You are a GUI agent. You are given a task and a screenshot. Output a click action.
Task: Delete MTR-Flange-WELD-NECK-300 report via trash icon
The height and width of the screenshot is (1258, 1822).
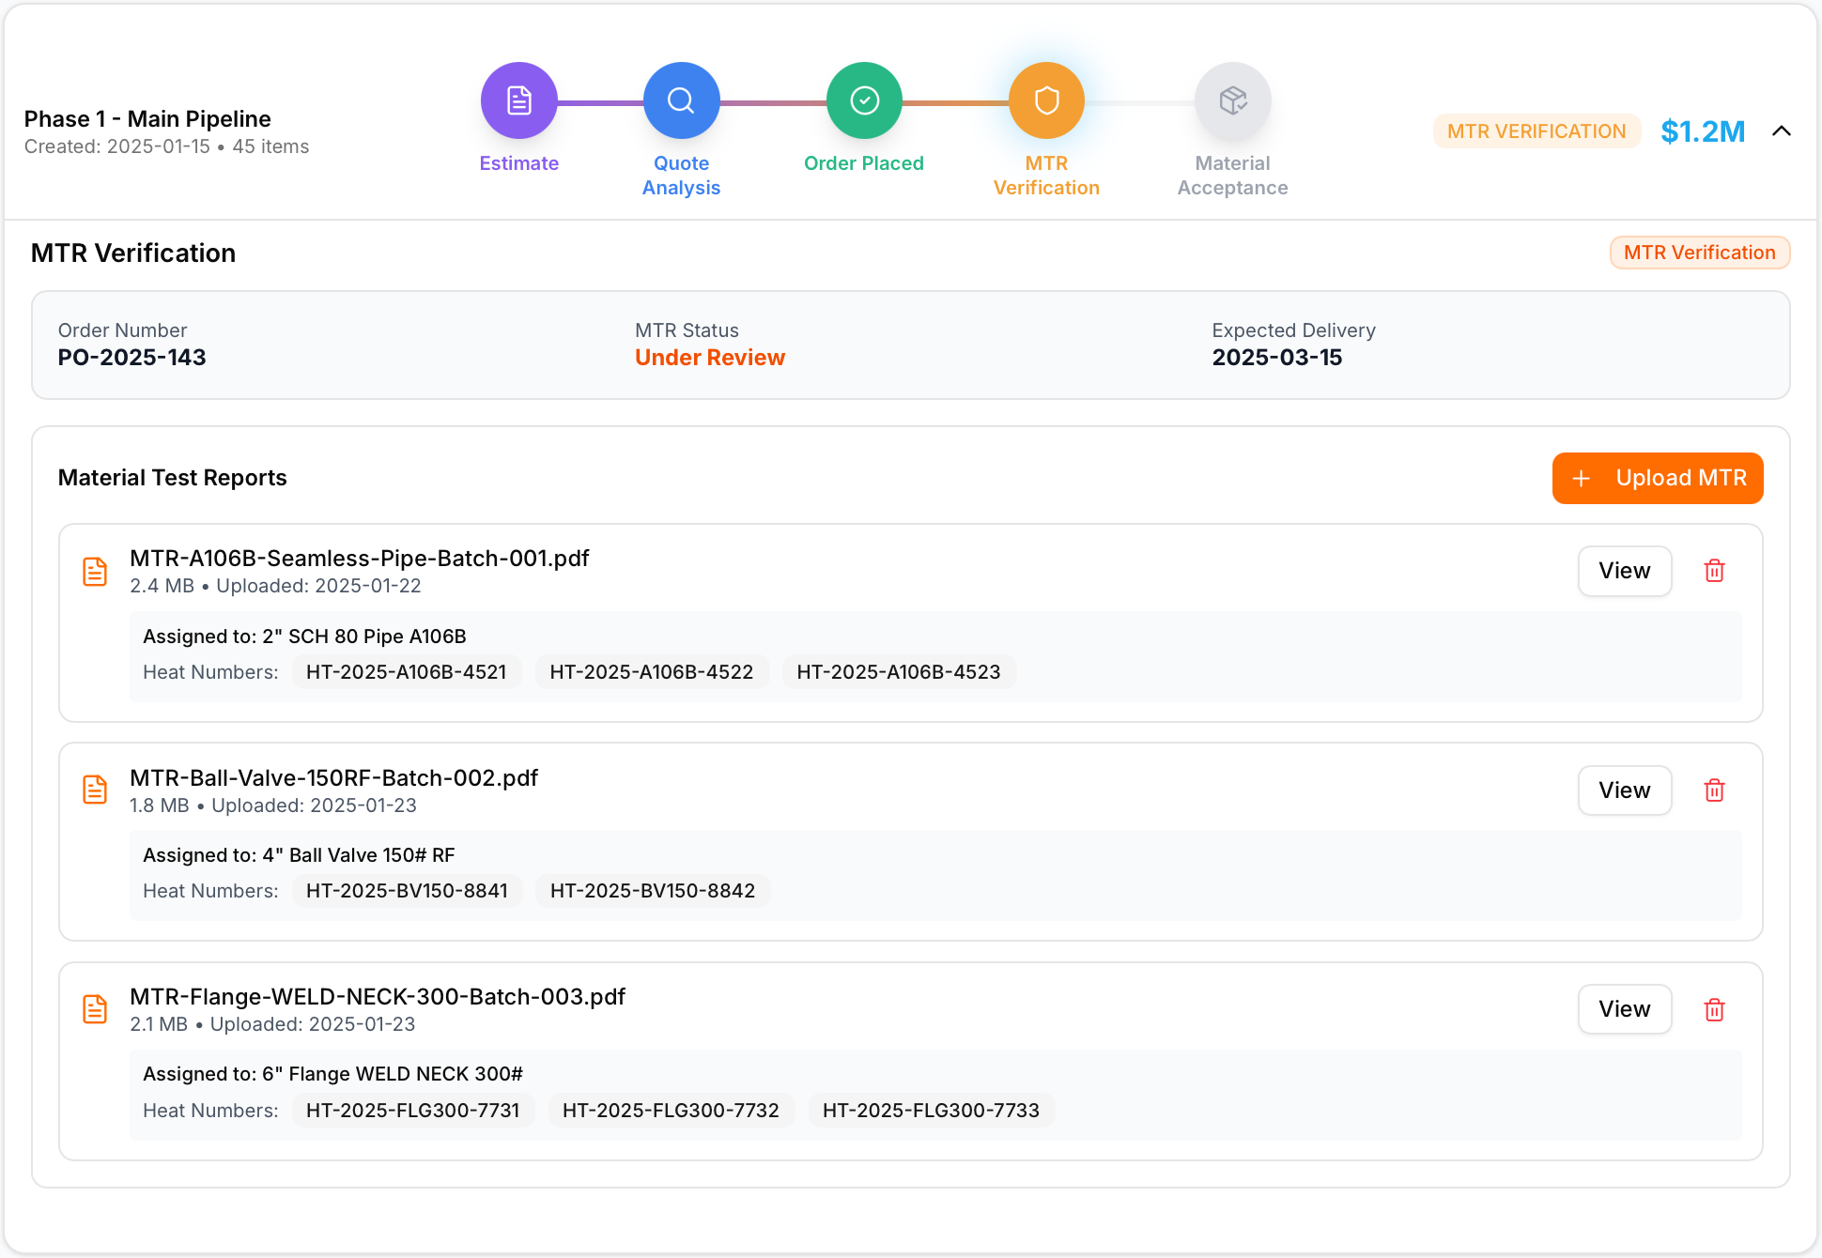(x=1714, y=1009)
